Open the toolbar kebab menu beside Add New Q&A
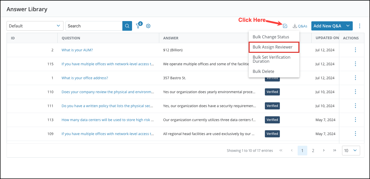370x179 pixels. [x=359, y=26]
